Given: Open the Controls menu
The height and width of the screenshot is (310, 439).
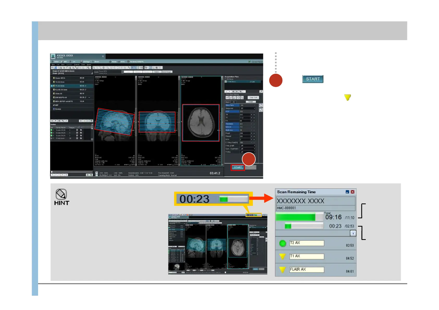Looking at the screenshot, I should point(77,65).
